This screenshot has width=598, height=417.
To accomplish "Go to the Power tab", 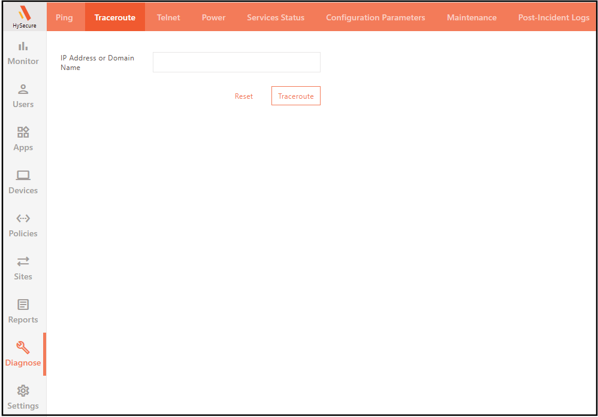I will pos(213,17).
